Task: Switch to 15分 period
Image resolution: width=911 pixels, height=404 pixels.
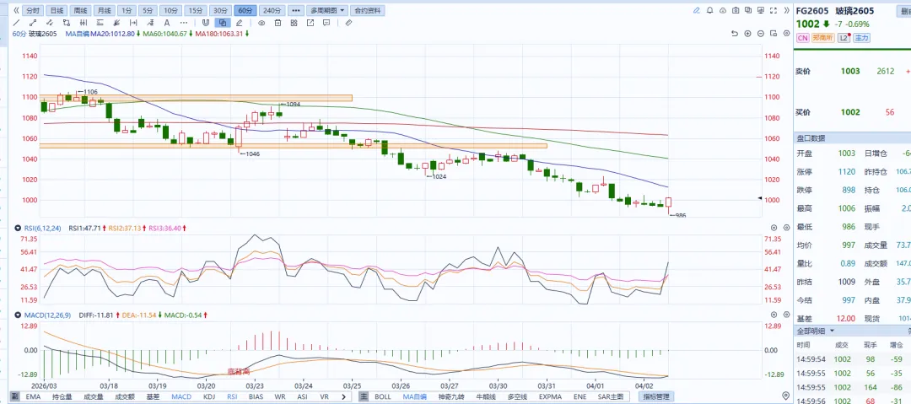Action: [x=195, y=10]
